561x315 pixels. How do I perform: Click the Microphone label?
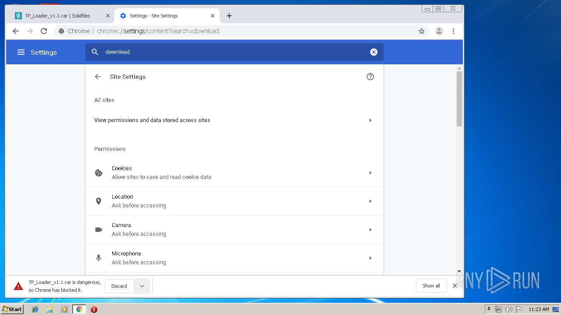point(126,254)
